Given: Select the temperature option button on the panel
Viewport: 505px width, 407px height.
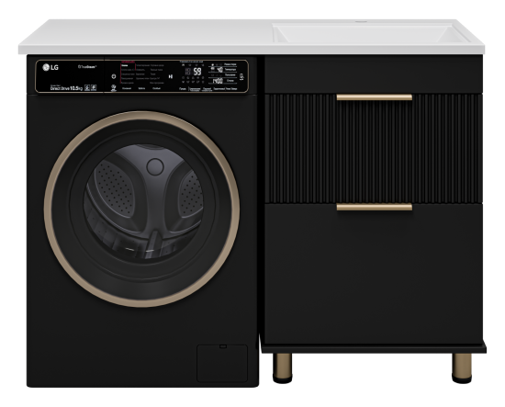Looking at the screenshot, I should pos(230,69).
